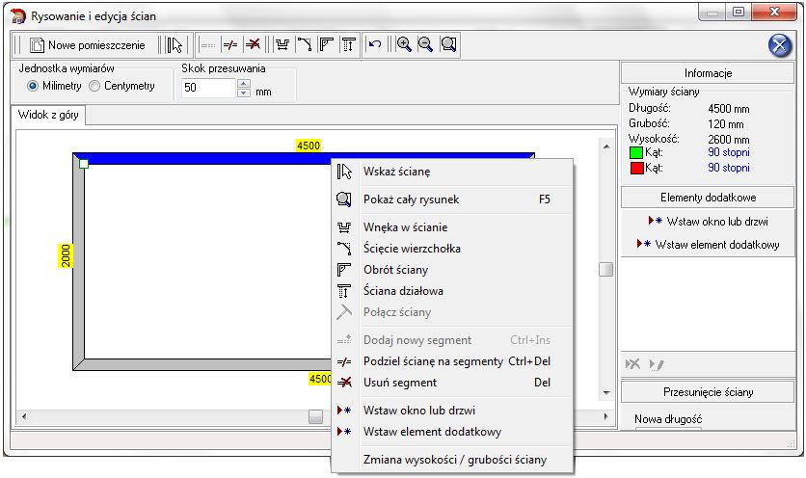Choose Wstaw okno lub drzwi menu entry
The width and height of the screenshot is (806, 478).
pyautogui.click(x=452, y=411)
